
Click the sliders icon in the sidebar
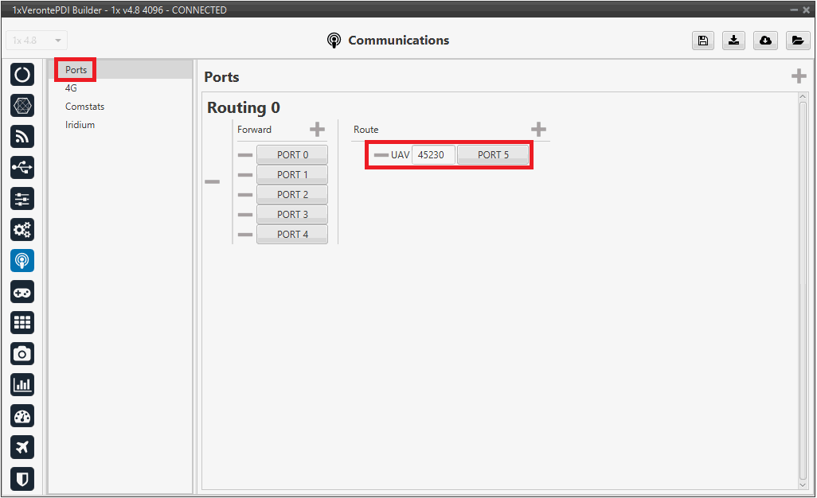pyautogui.click(x=22, y=199)
